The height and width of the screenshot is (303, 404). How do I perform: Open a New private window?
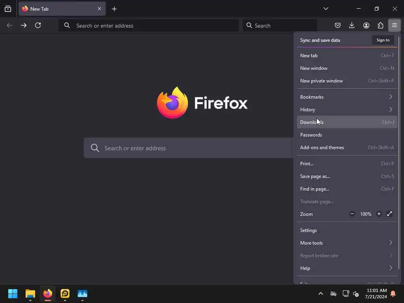coord(347,81)
